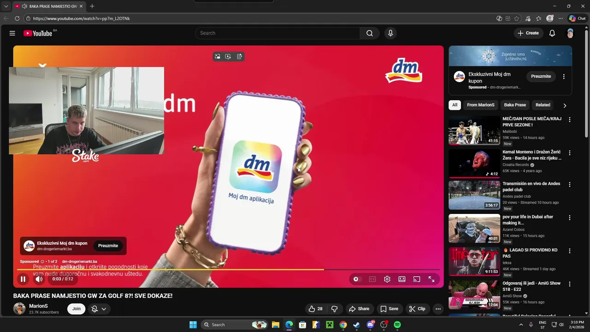Select the All filter chip
The width and height of the screenshot is (590, 332).
tap(454, 105)
